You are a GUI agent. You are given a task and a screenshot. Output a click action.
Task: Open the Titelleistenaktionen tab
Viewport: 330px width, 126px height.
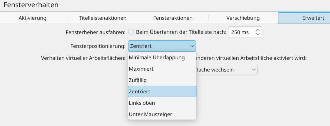(x=103, y=18)
